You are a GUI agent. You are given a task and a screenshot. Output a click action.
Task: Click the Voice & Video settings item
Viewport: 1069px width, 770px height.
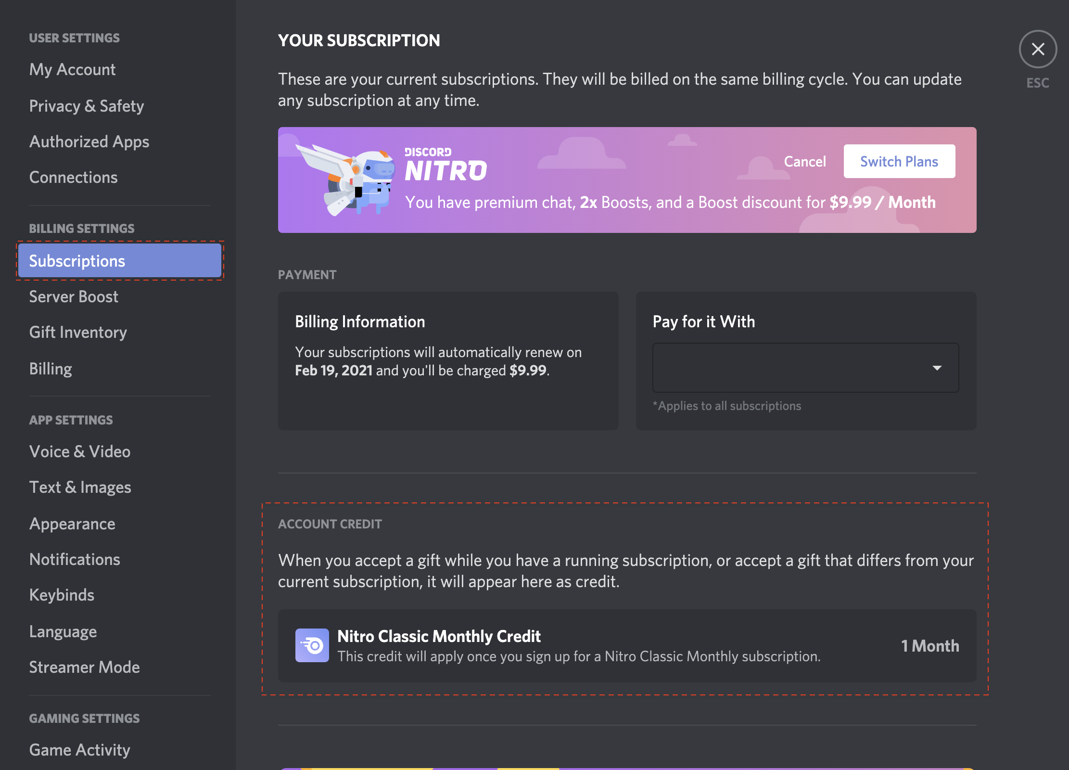(x=80, y=450)
